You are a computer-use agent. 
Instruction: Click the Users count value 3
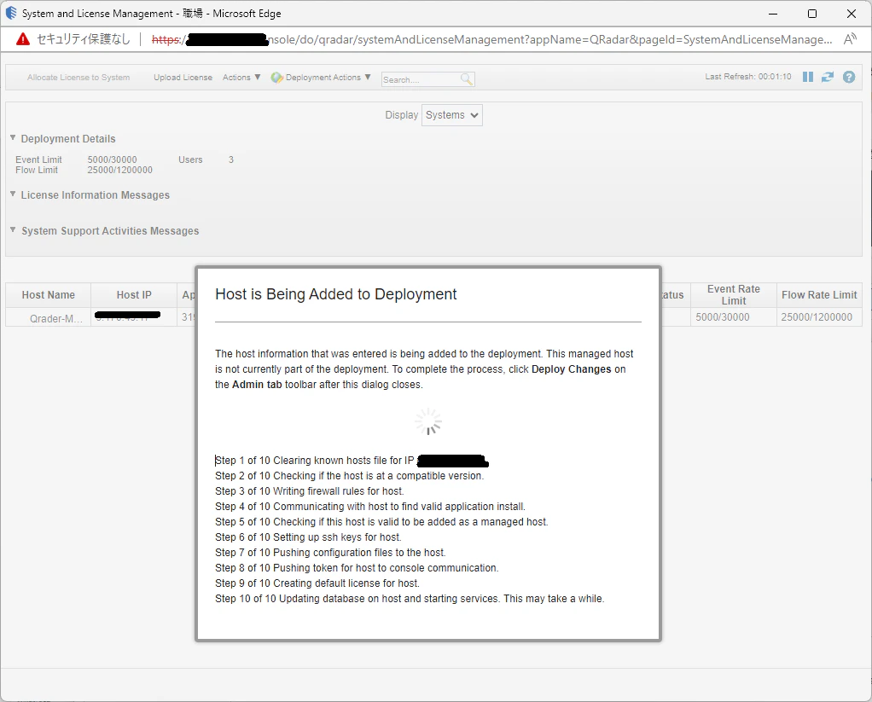click(230, 160)
